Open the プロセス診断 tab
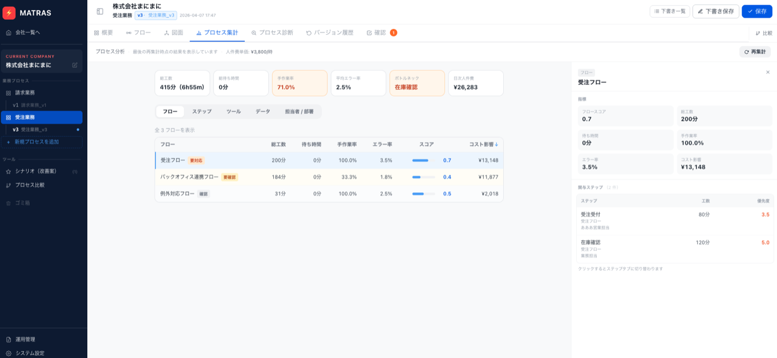The height and width of the screenshot is (358, 777). [272, 33]
